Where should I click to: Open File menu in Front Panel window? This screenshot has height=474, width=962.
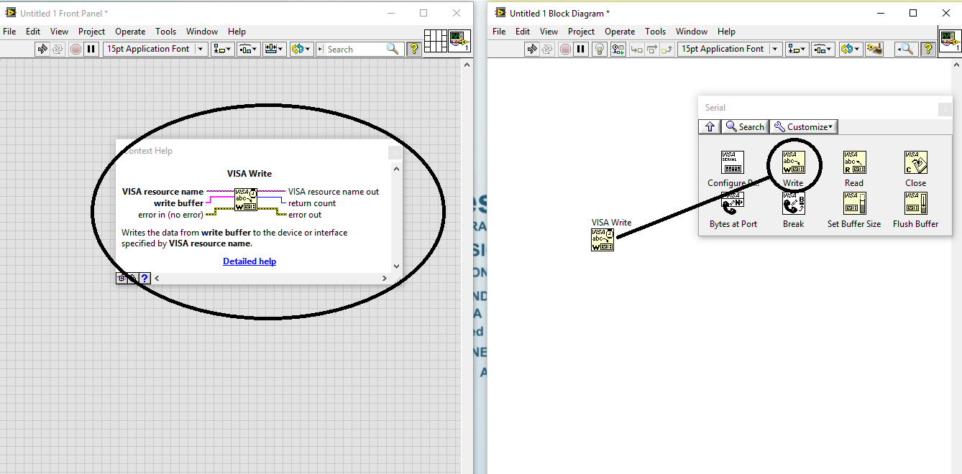pyautogui.click(x=9, y=32)
